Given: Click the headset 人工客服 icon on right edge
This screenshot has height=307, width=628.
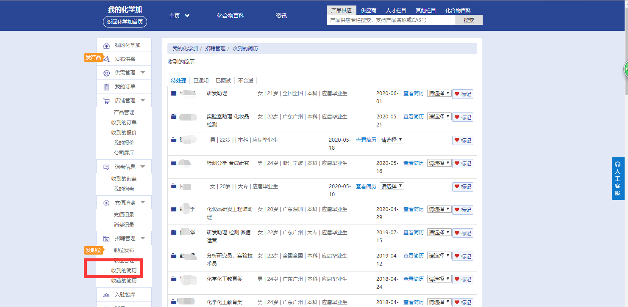Looking at the screenshot, I should (618, 164).
